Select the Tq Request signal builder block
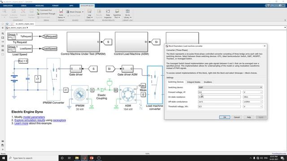 point(20,36)
